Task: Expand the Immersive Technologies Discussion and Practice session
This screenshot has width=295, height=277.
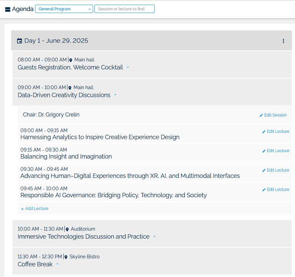Action: tap(155, 236)
